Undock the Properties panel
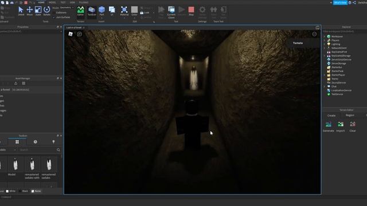The height and width of the screenshot is (206, 367). pyautogui.click(x=57, y=27)
